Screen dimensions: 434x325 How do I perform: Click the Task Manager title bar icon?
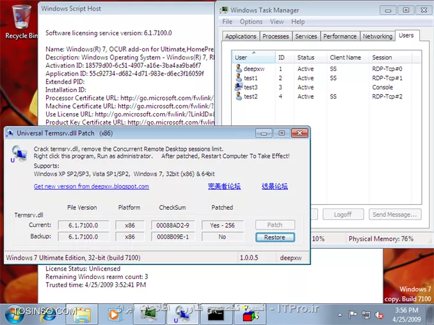tap(224, 10)
